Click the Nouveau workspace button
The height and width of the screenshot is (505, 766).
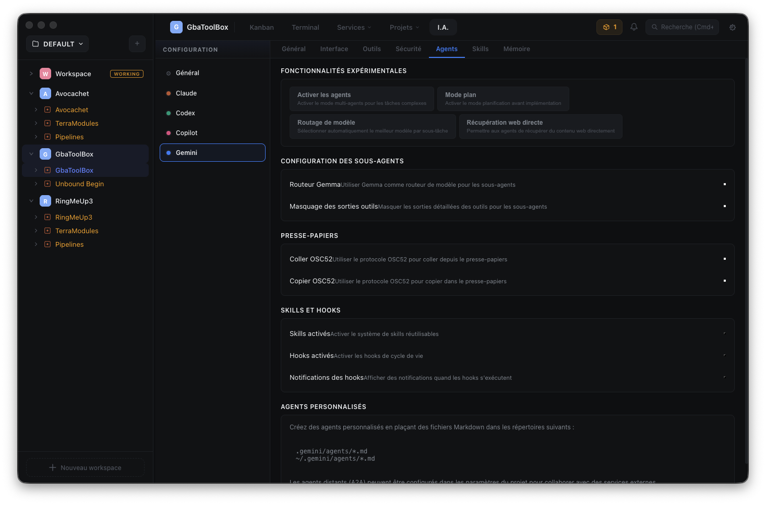point(86,467)
